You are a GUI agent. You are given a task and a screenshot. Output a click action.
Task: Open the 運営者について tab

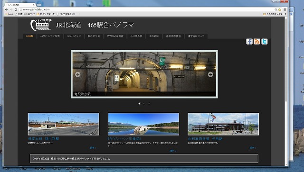(x=196, y=36)
